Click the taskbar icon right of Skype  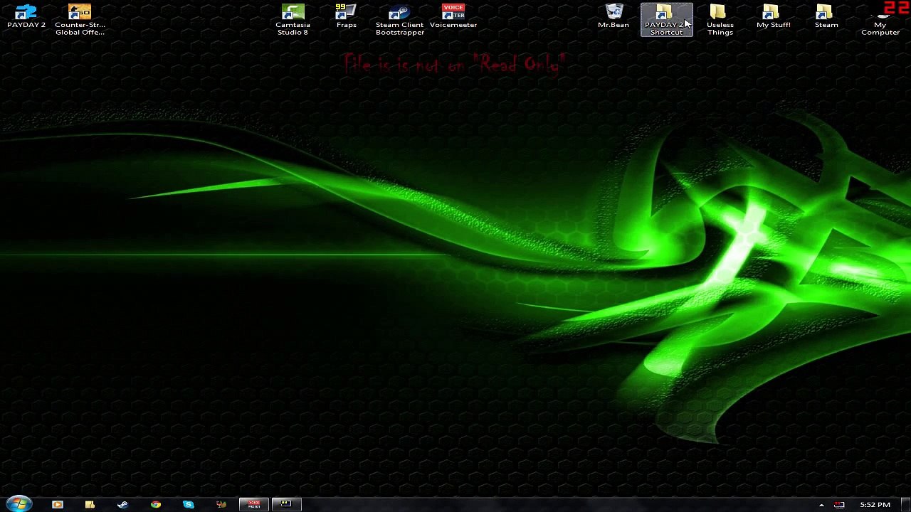tap(221, 504)
